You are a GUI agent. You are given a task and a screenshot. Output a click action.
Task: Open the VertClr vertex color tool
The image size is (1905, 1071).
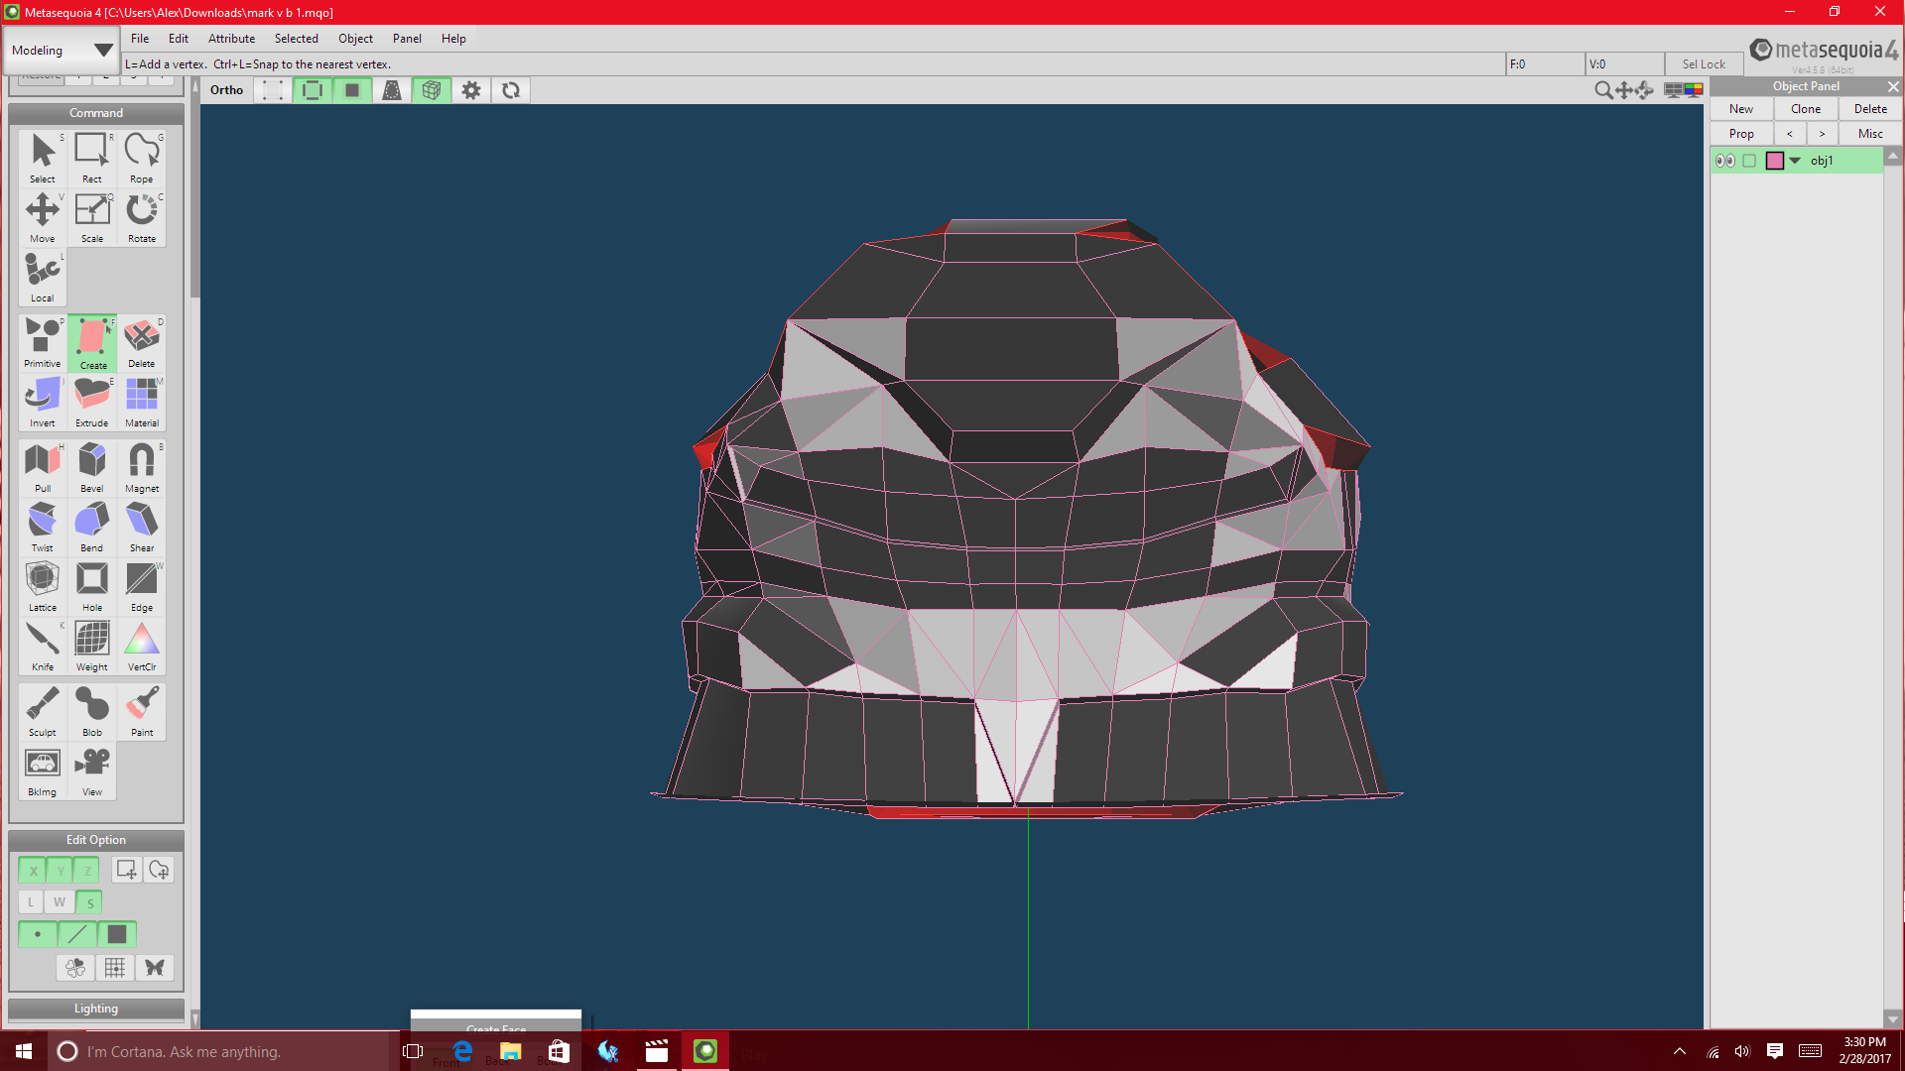point(142,646)
